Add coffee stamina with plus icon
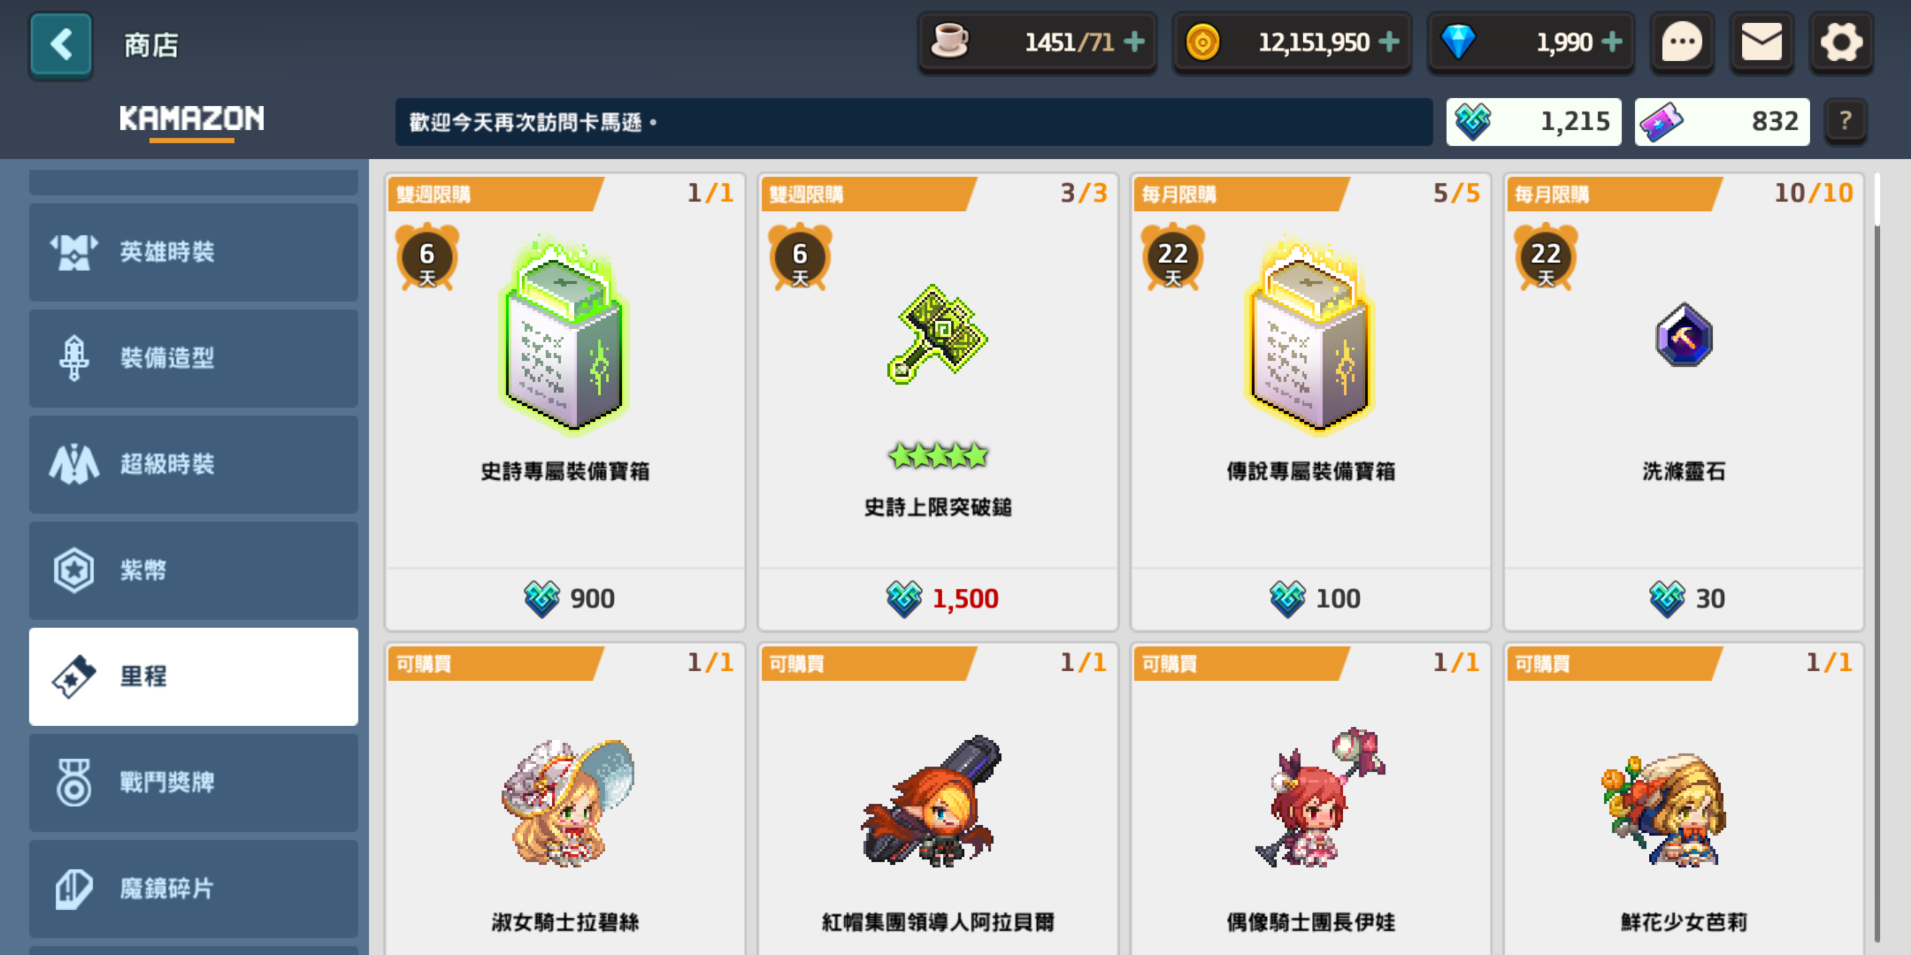This screenshot has height=955, width=1911. coord(1134,42)
